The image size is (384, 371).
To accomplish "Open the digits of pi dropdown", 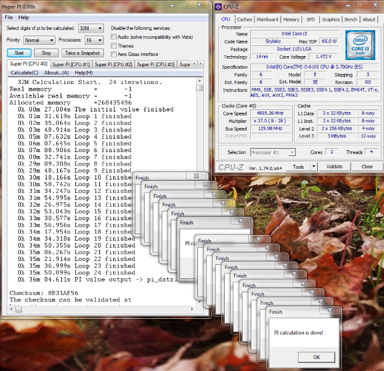I will point(91,29).
